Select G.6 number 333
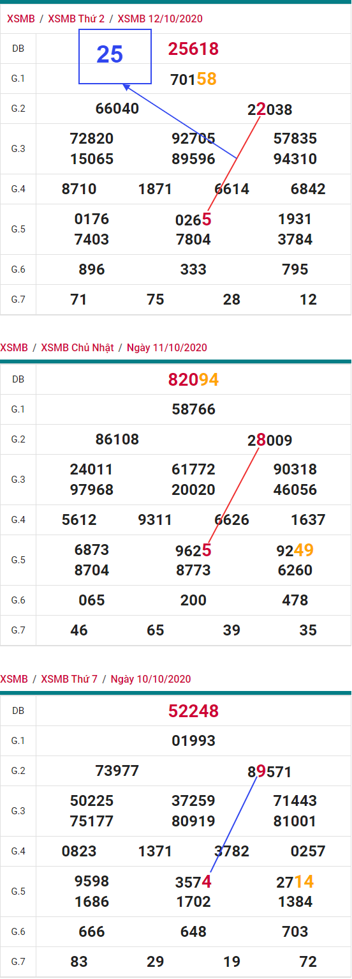This screenshot has height=979, width=352. pyautogui.click(x=193, y=269)
